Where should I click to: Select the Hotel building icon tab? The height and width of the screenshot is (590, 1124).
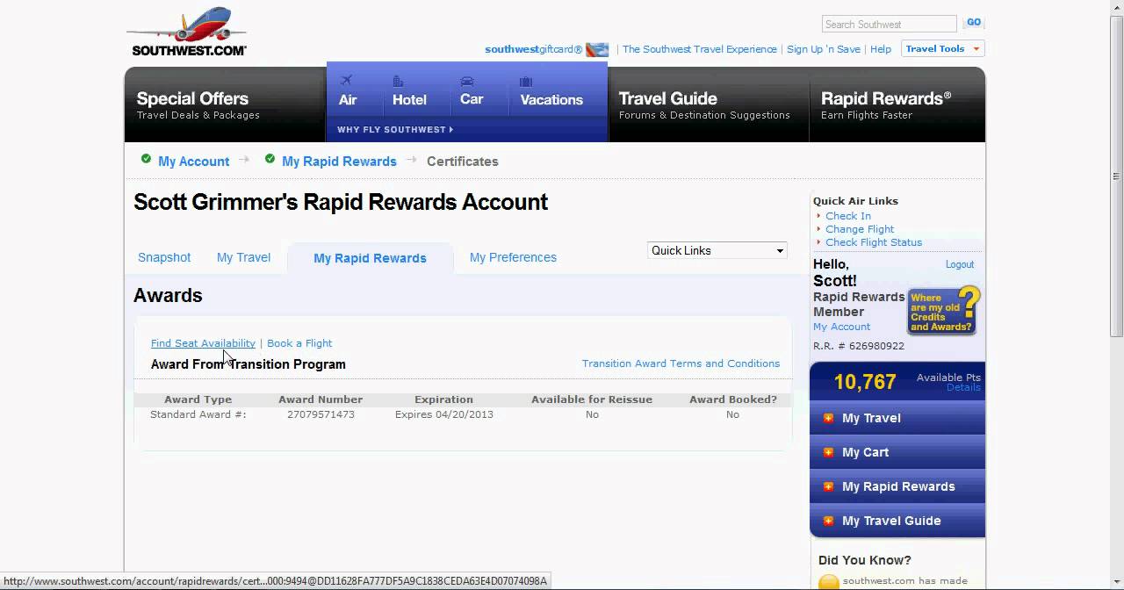click(x=409, y=91)
